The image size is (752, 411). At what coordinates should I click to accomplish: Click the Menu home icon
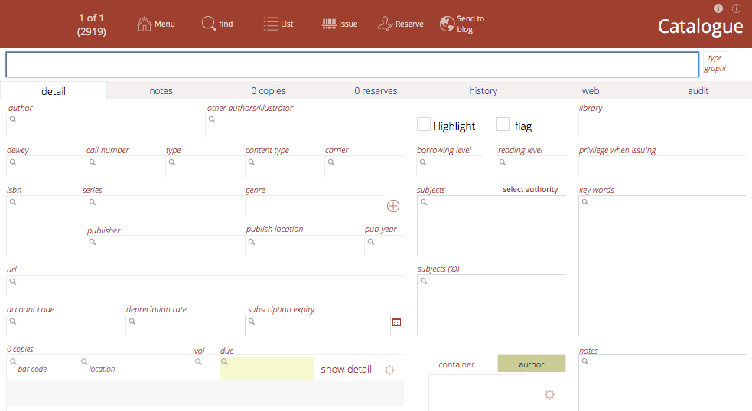click(x=145, y=24)
